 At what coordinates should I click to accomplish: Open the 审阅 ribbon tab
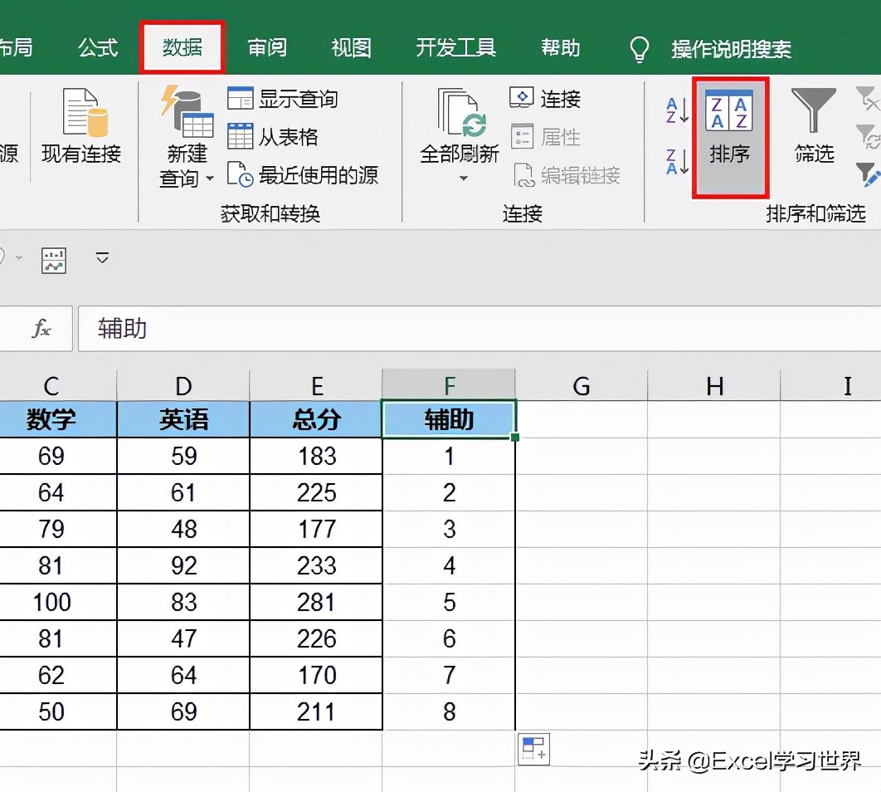coord(267,48)
